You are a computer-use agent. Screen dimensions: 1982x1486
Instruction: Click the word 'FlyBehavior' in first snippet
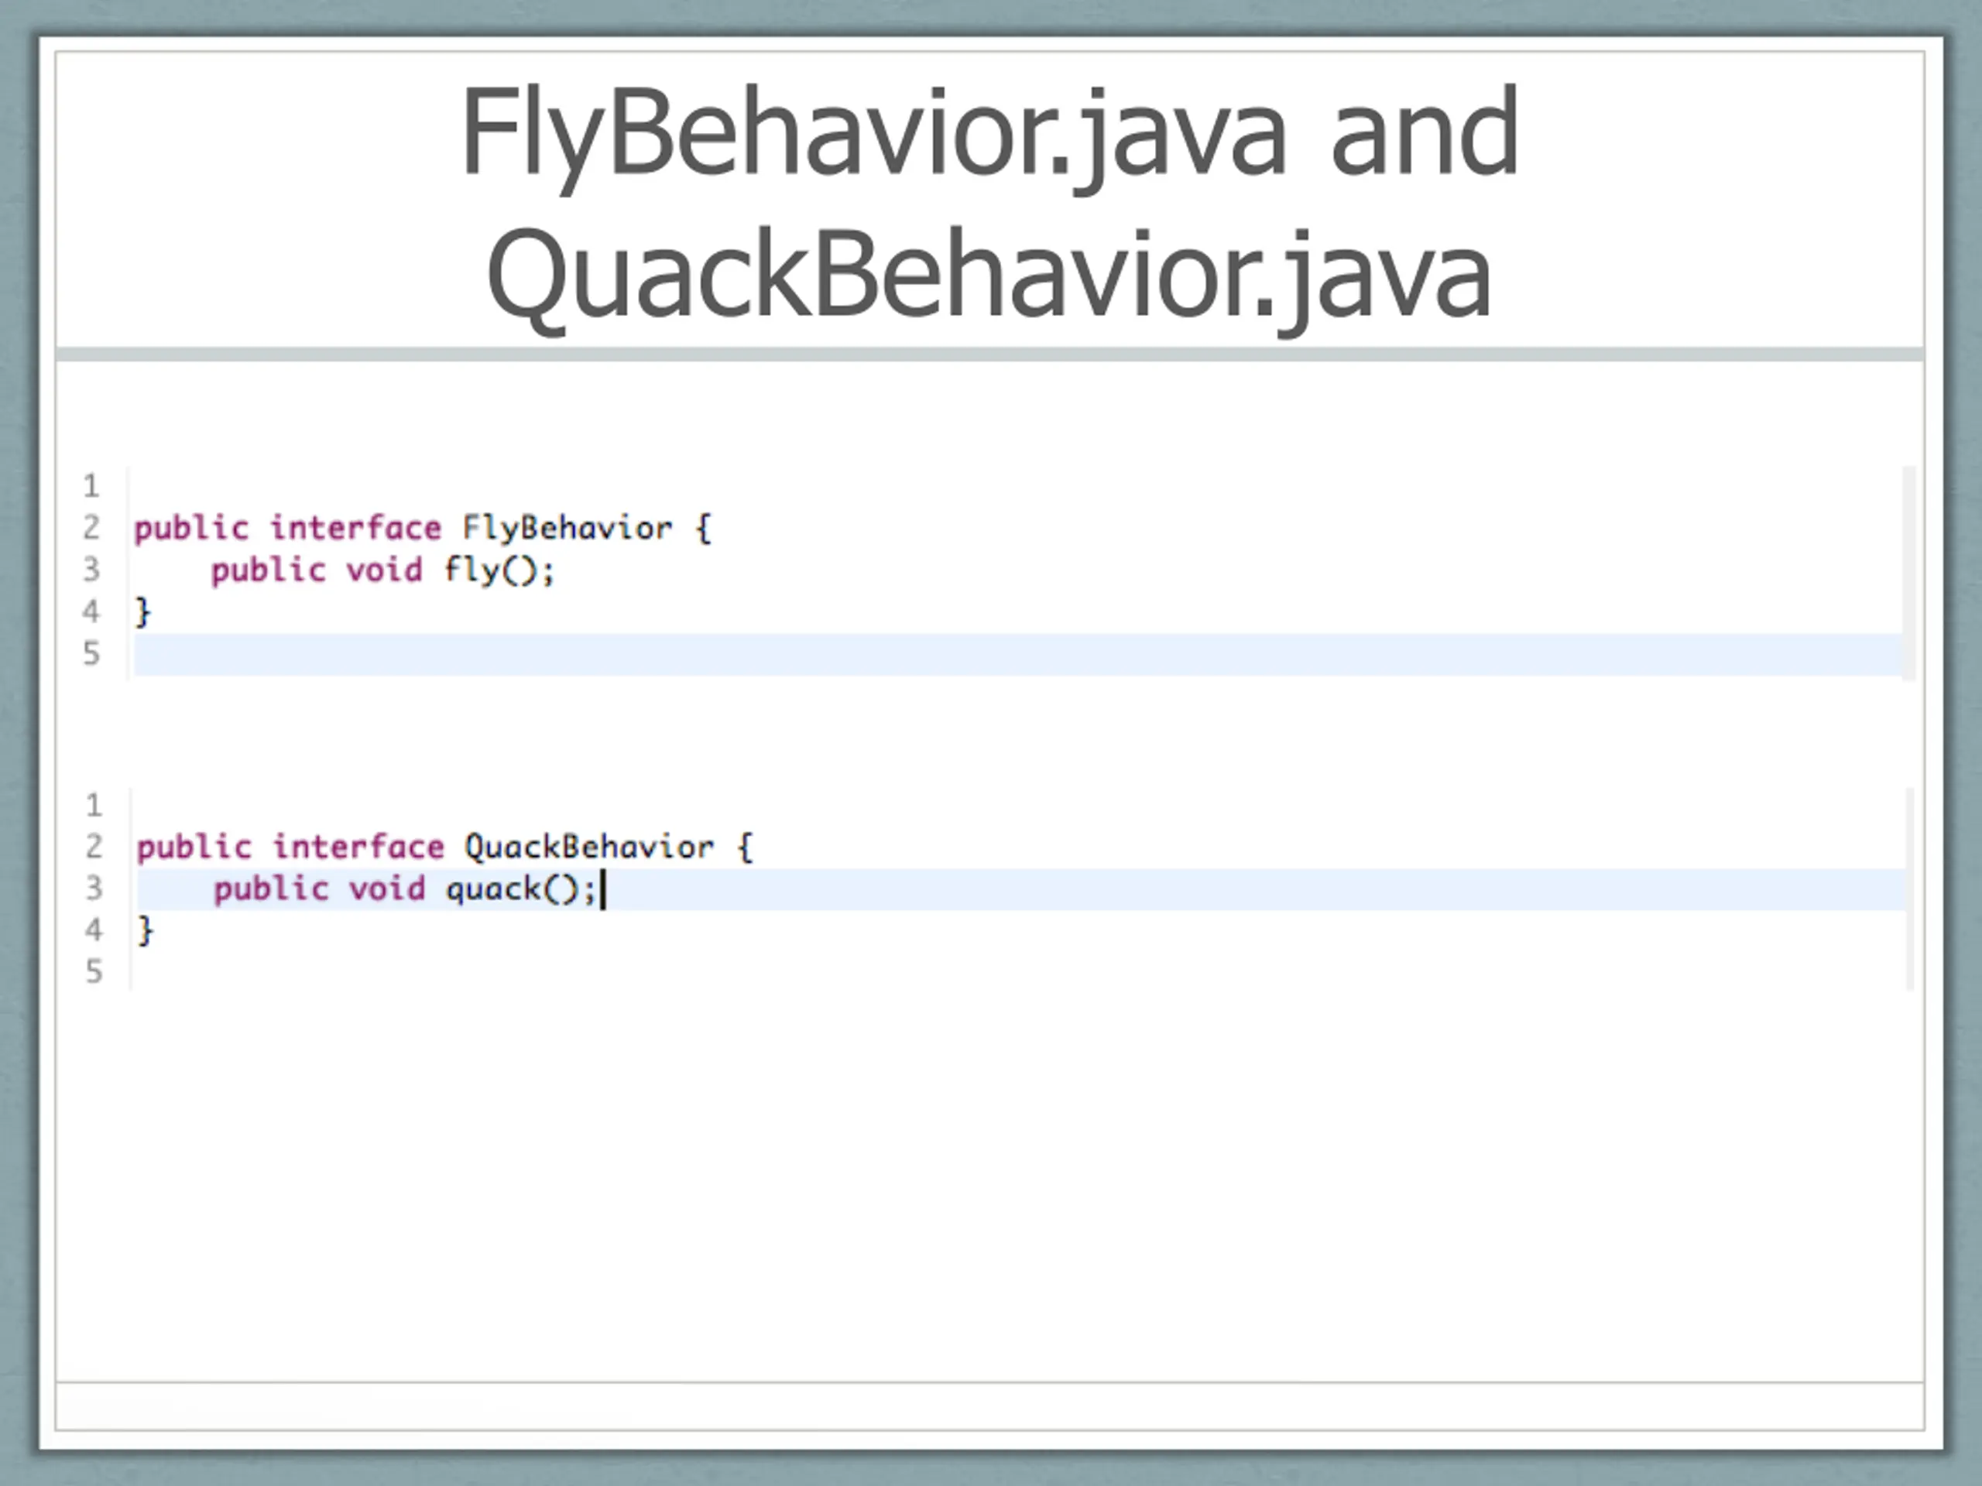coord(568,529)
